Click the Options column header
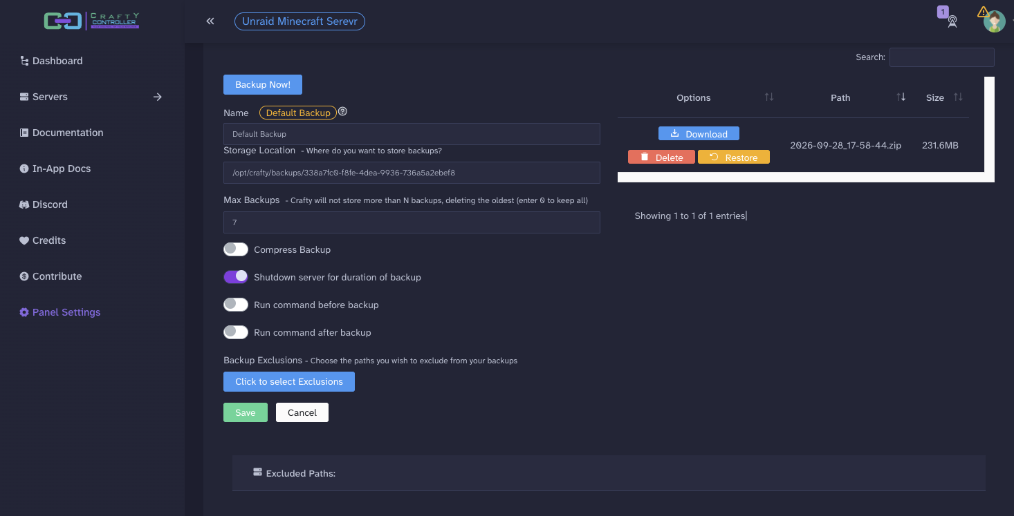 (694, 97)
